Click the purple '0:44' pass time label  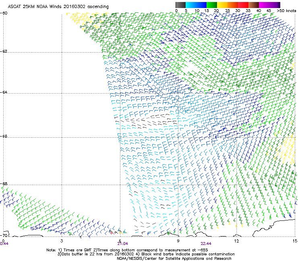point(4,244)
